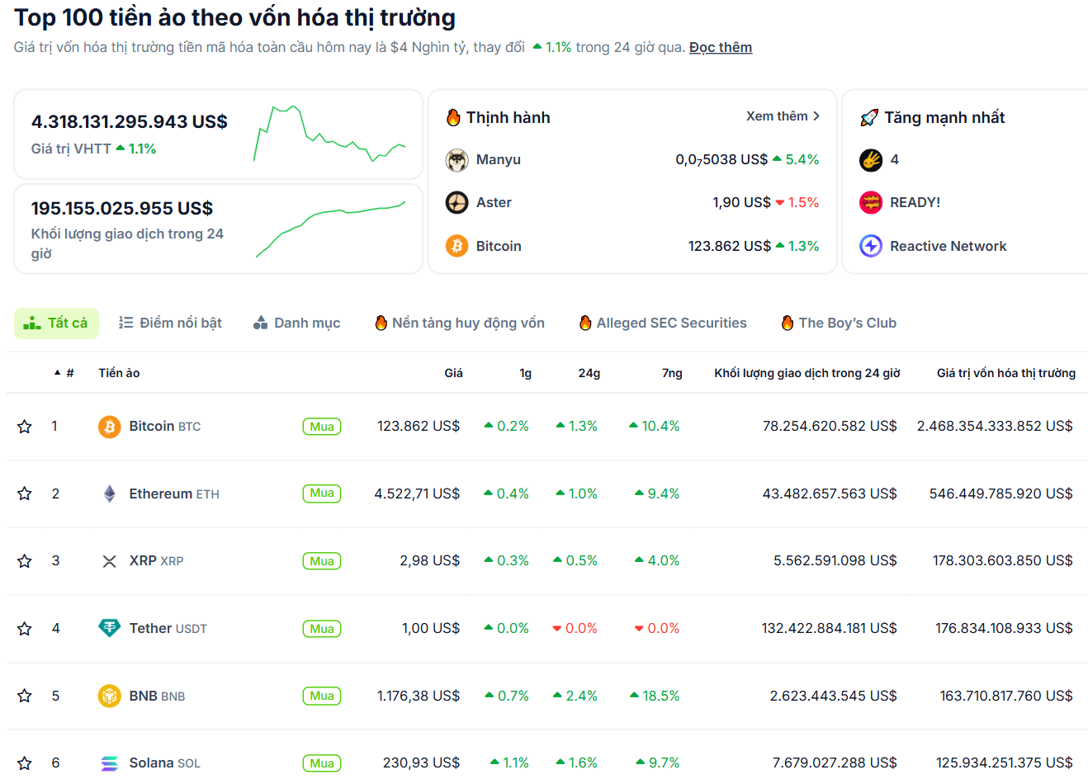Toggle the favorite star for Ethereum
This screenshot has width=1088, height=784.
tap(24, 494)
